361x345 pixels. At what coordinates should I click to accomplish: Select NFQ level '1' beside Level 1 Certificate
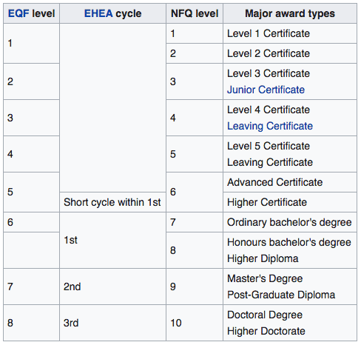point(195,33)
